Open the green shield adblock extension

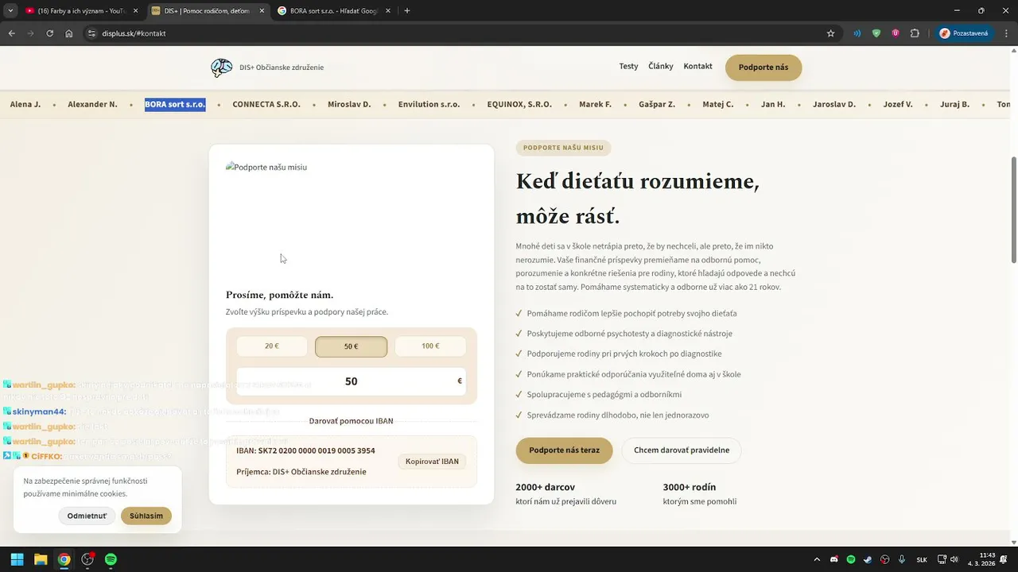[876, 33]
